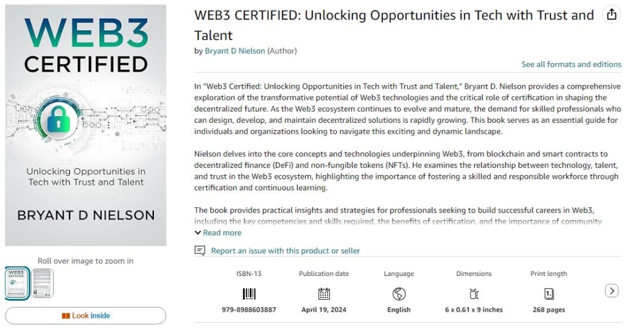Open the Look inside button

click(86, 315)
